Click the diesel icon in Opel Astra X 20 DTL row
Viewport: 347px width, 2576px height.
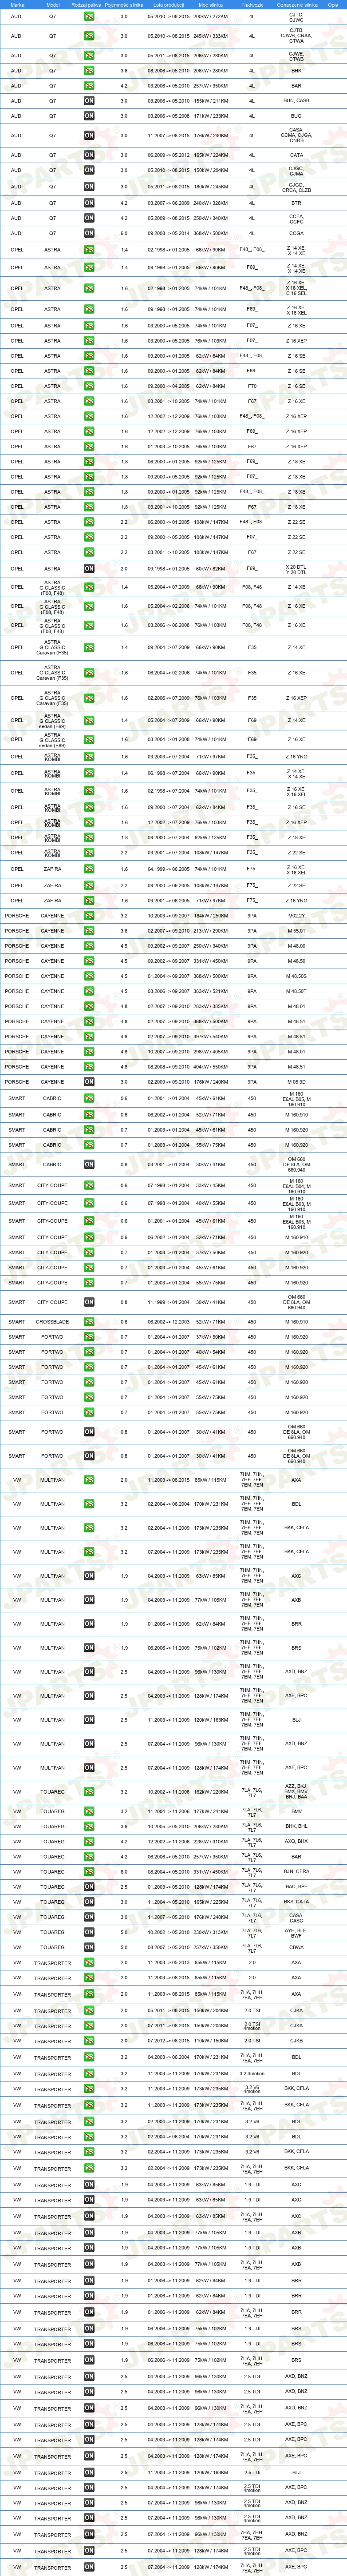click(x=89, y=568)
